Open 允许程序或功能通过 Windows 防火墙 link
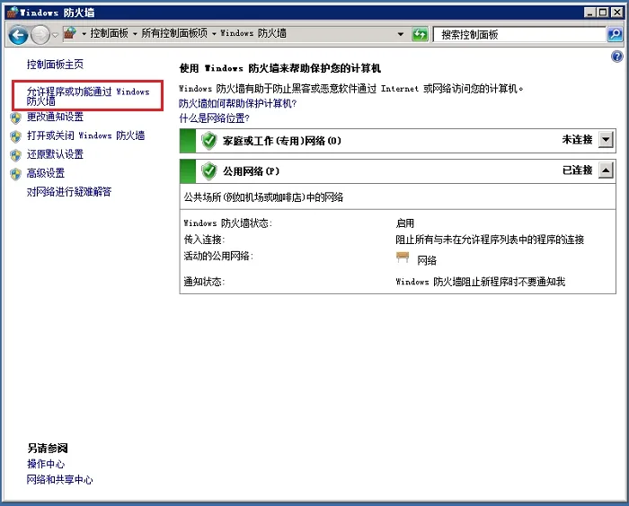The width and height of the screenshot is (629, 506). (x=88, y=96)
